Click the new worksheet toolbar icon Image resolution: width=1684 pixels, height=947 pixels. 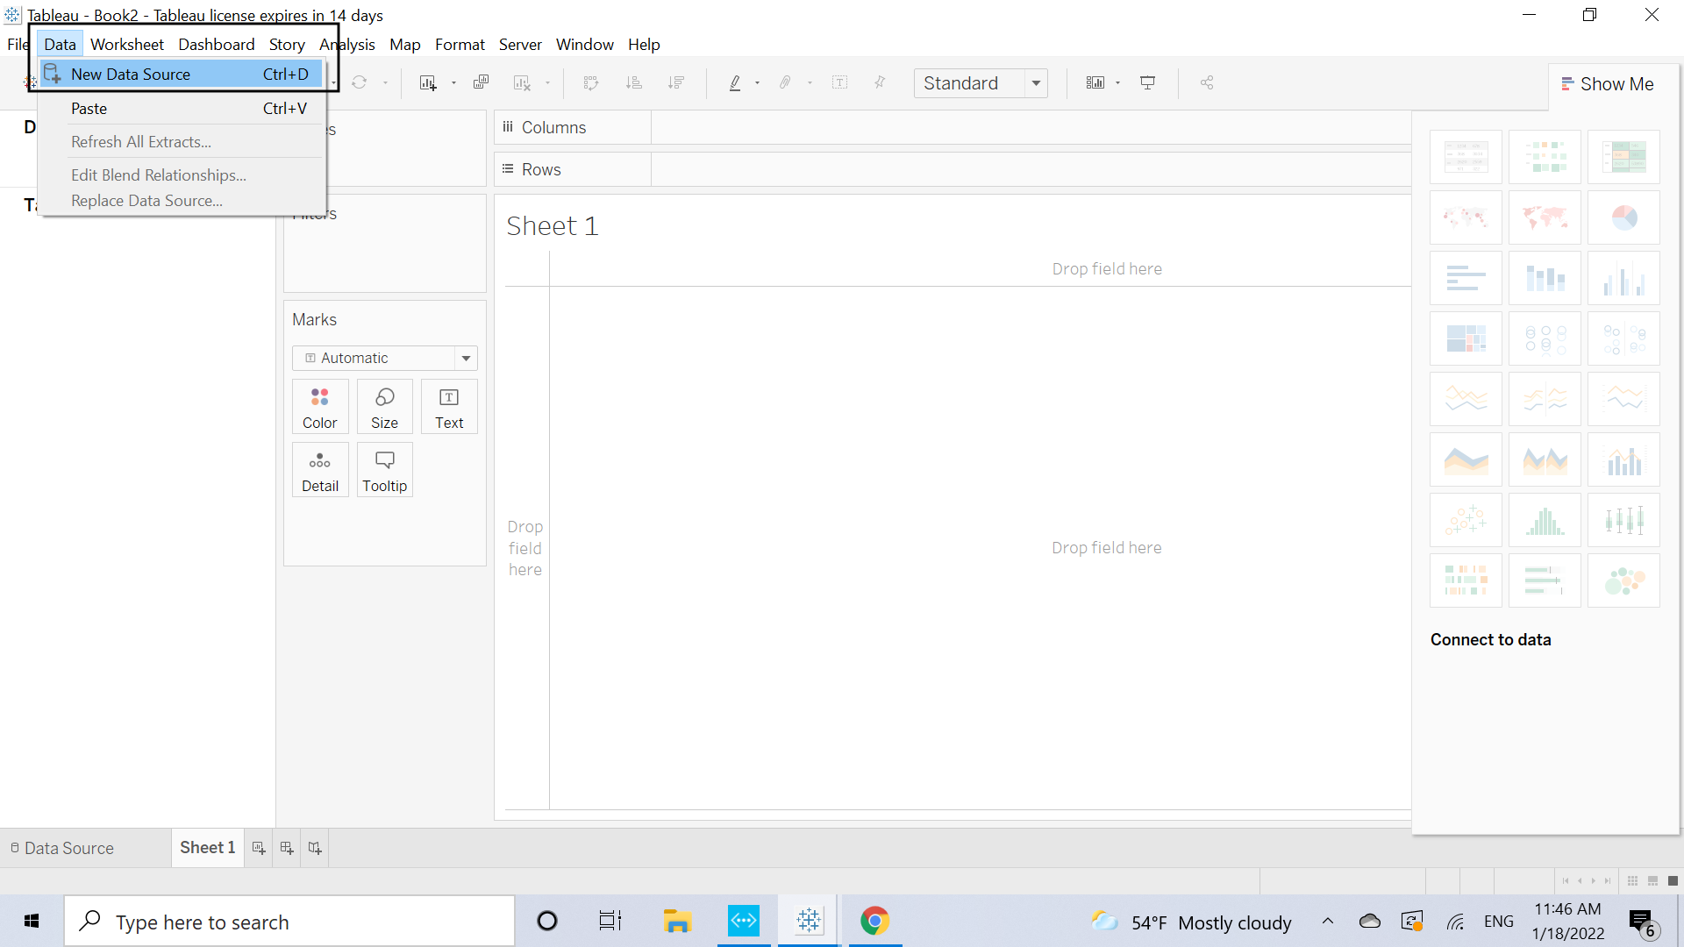(x=428, y=82)
